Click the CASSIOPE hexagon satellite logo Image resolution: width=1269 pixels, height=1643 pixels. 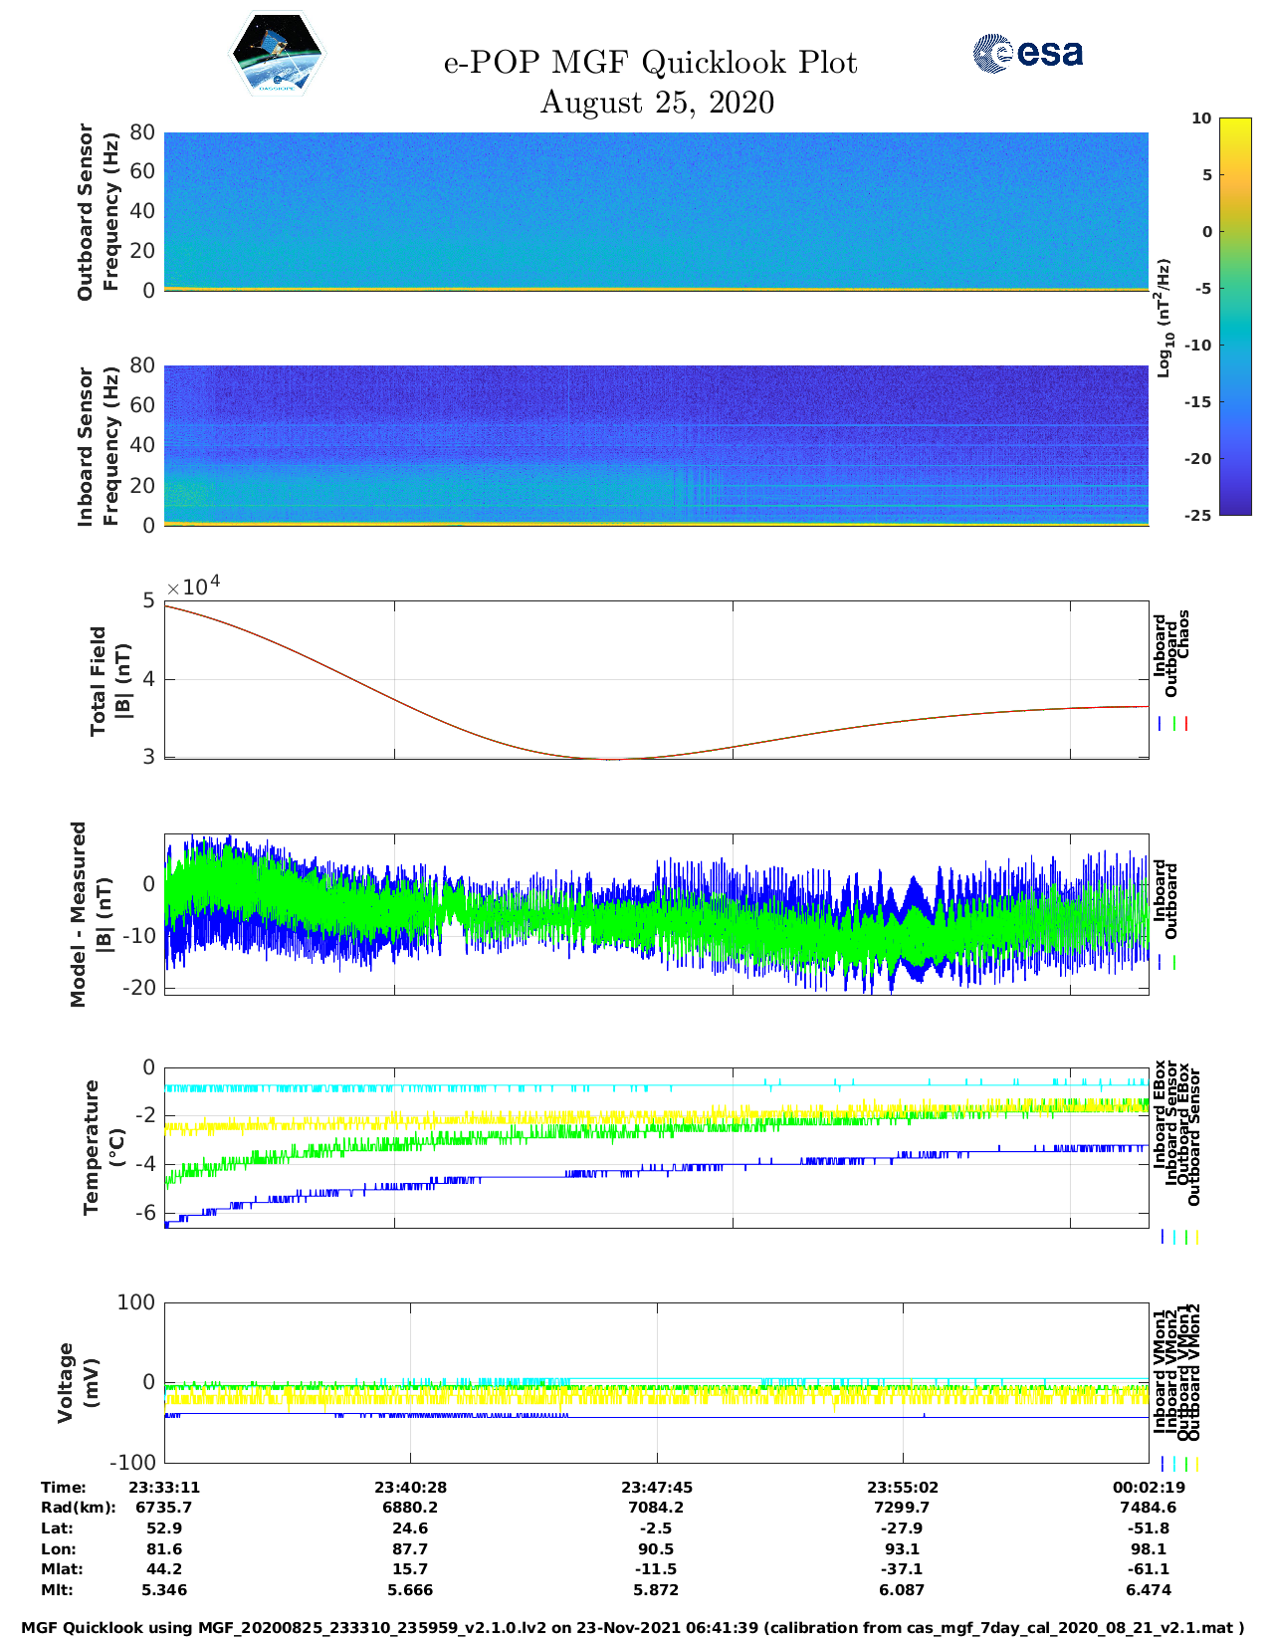[277, 54]
